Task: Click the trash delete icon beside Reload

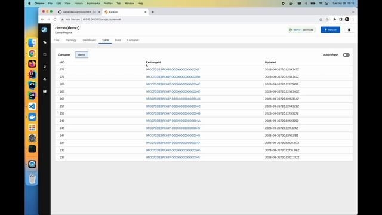Action: coord(349,30)
